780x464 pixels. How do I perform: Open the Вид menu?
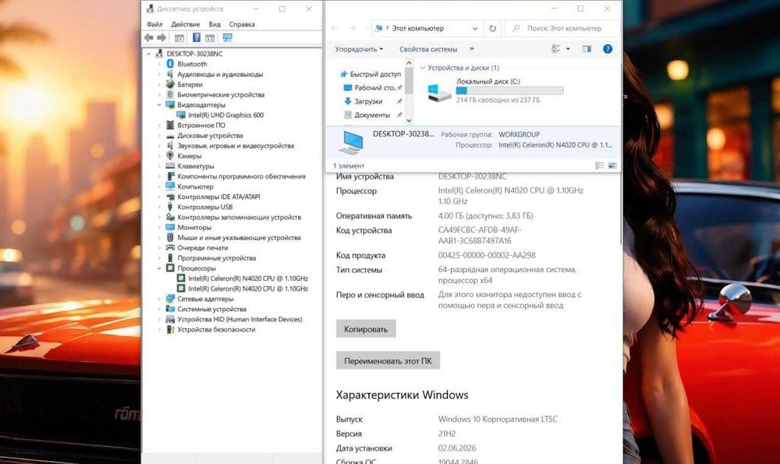[x=214, y=24]
